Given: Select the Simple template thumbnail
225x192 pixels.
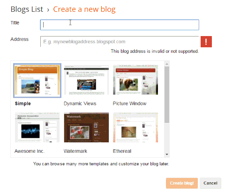Looking at the screenshot, I should click(37, 81).
